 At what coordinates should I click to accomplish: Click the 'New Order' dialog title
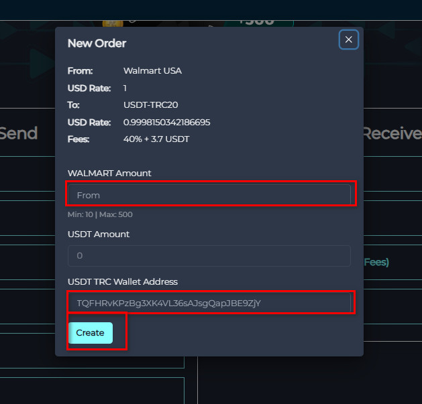click(x=97, y=44)
